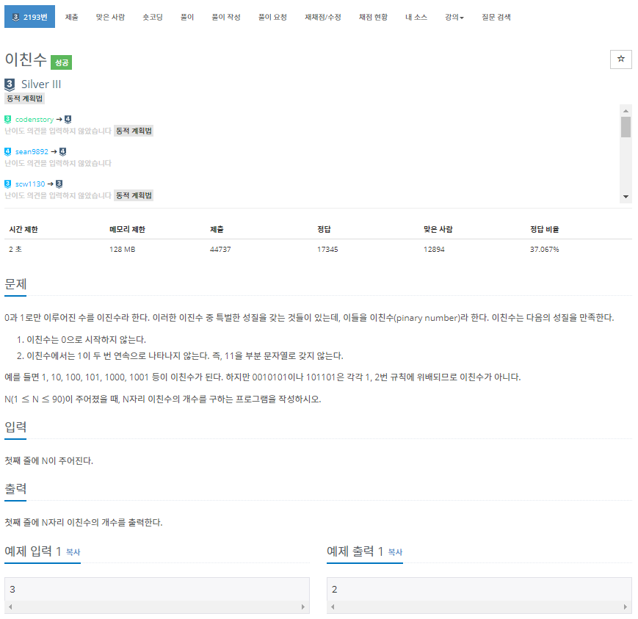Image resolution: width=638 pixels, height=619 pixels.
Task: Copy 예제 출력 1 with 복사
Action: point(395,552)
